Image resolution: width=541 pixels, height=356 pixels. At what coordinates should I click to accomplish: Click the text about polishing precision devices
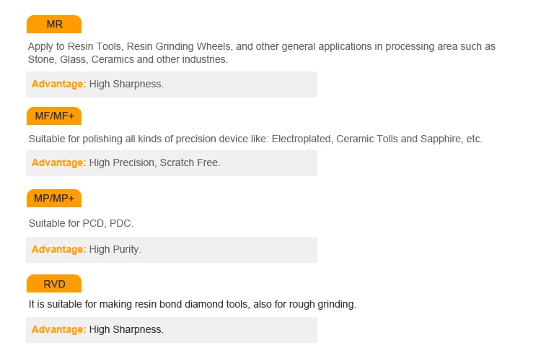255,139
